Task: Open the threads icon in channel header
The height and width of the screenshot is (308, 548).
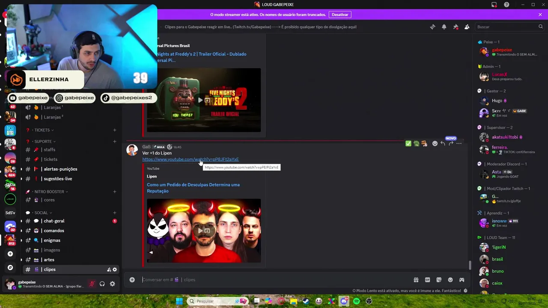Action: point(432,27)
